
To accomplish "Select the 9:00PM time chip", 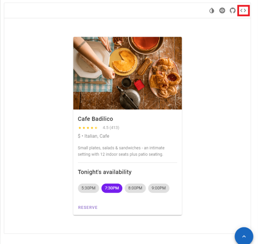I will click(159, 188).
